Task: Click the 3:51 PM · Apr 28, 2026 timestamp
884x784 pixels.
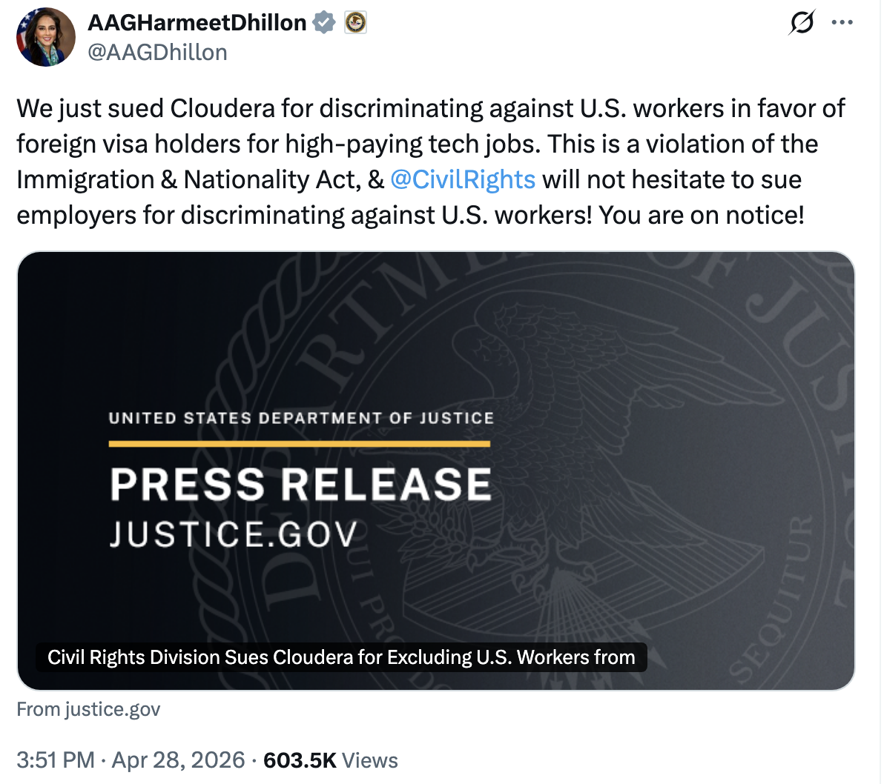Action: point(131,760)
